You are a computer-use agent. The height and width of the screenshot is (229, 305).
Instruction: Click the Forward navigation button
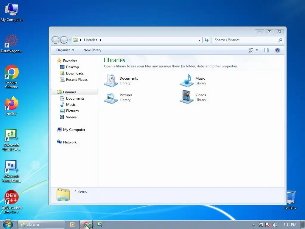tap(64, 40)
